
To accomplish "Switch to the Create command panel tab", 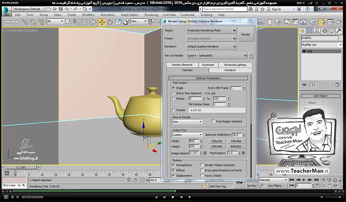I will [x=302, y=31].
